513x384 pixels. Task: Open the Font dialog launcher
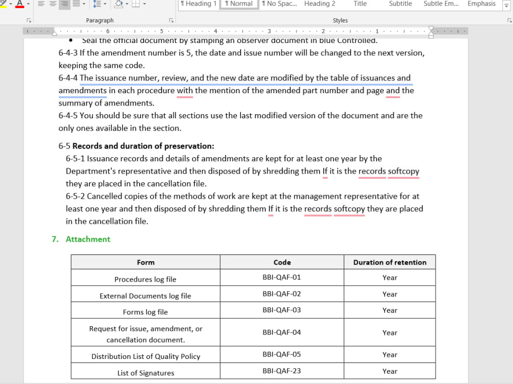coord(29,20)
